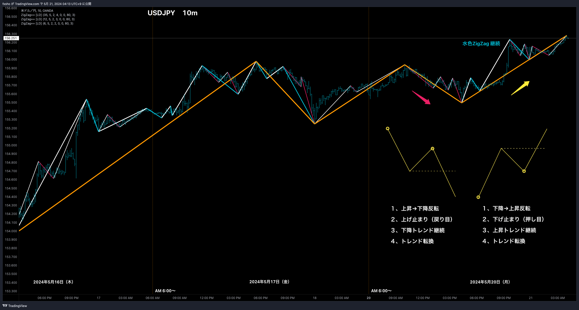Click the TradingView logo at bottom left
579x310 pixels.
pyautogui.click(x=15, y=306)
